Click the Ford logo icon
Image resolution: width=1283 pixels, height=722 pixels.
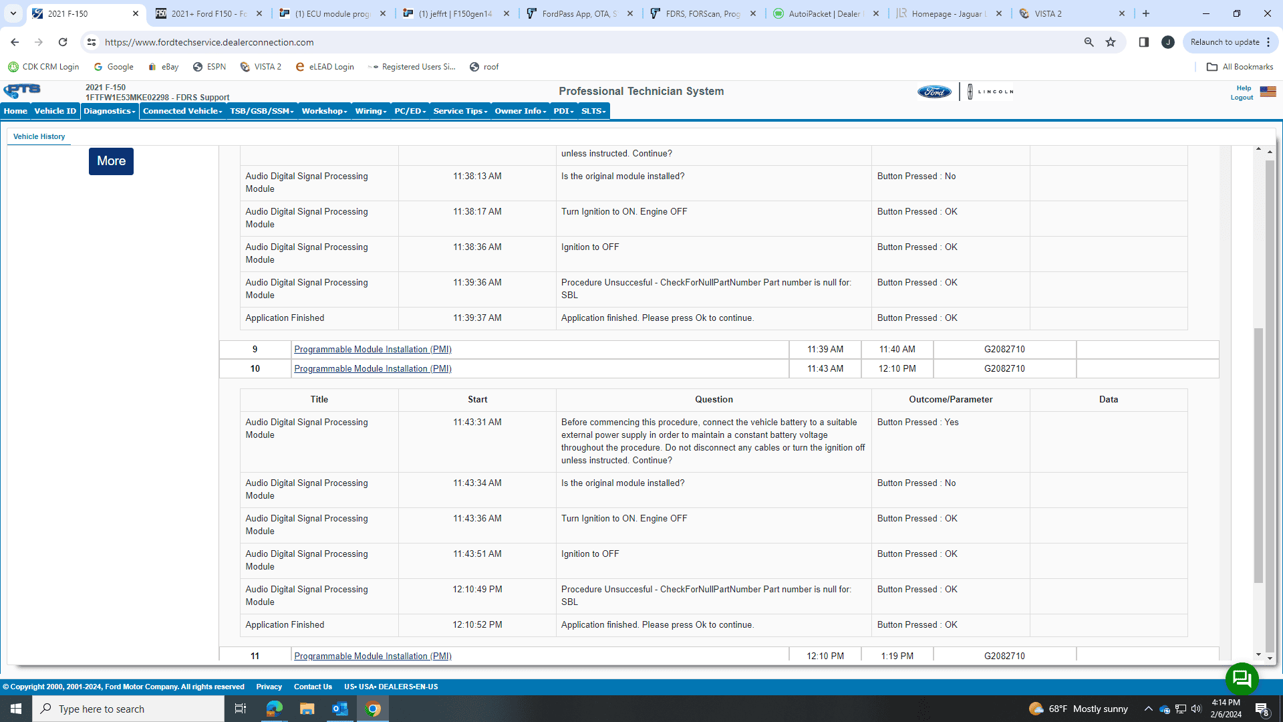(934, 92)
